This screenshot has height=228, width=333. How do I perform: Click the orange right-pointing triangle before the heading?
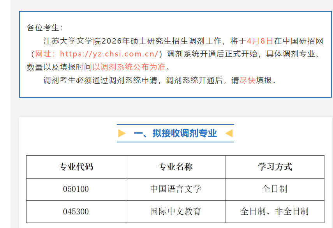[x=122, y=133]
